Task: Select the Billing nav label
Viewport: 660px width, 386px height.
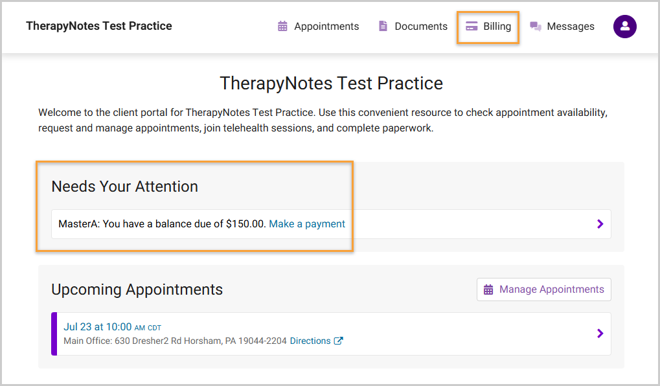Action: pos(497,27)
